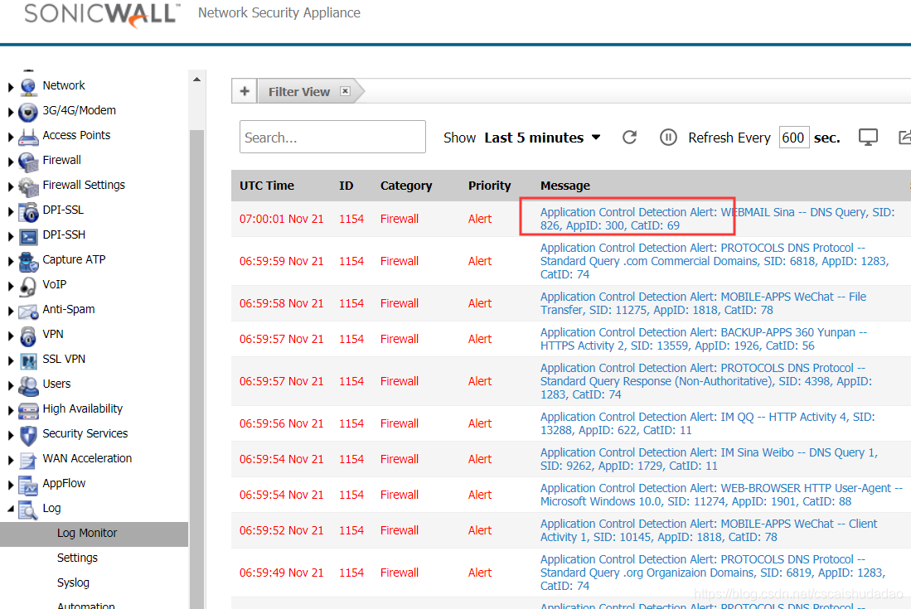Click the export icon at toolbar edge
The image size is (911, 609).
click(904, 138)
